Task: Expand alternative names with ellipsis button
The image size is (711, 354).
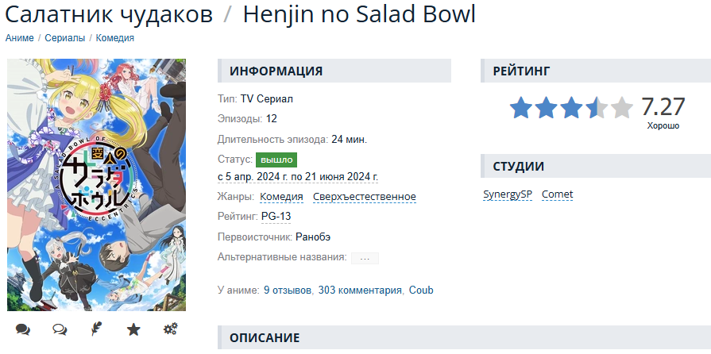Action: [x=365, y=258]
